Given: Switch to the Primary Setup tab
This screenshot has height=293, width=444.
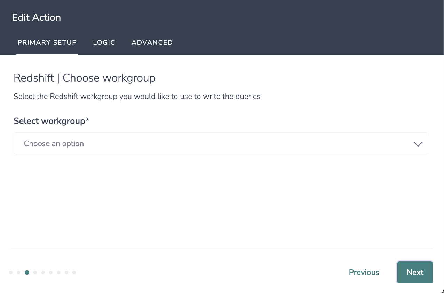Looking at the screenshot, I should coord(47,43).
